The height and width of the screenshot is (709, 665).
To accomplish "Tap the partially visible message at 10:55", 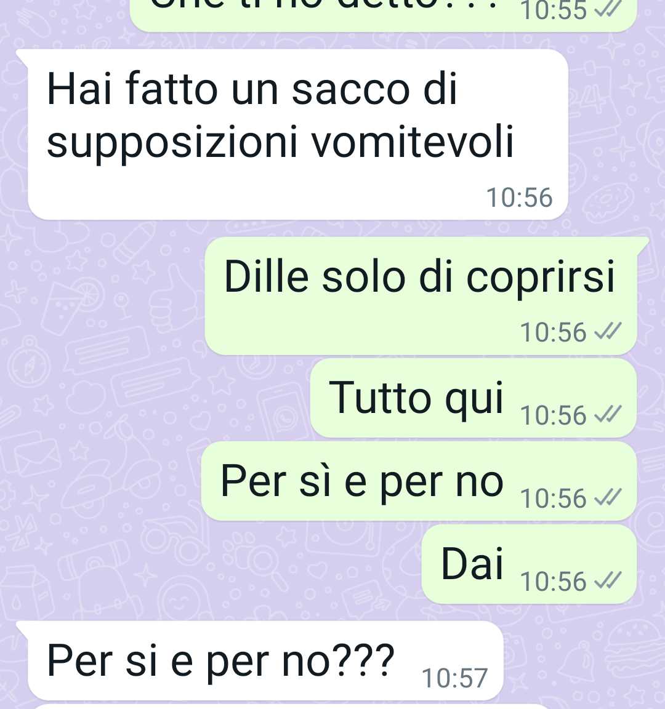I will coord(384,15).
